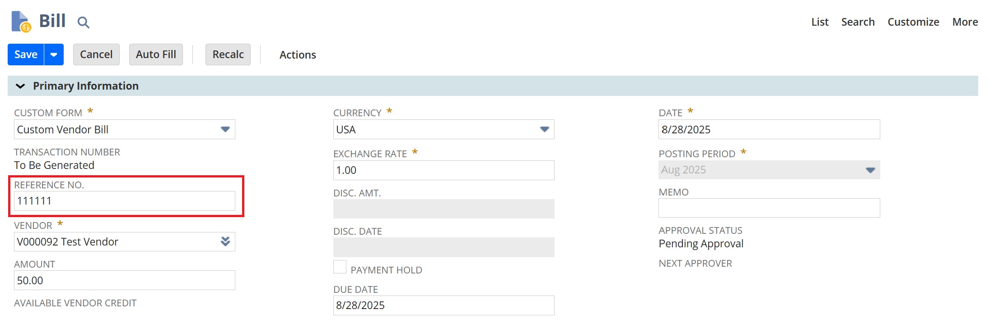Open the Save button dropdown arrow
990x323 pixels.
click(54, 55)
